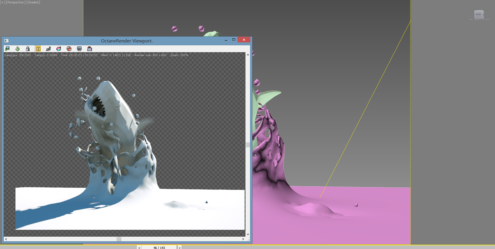The height and width of the screenshot is (249, 495).
Task: Open the [Shaded] viewport shading menu
Action: tap(33, 2)
